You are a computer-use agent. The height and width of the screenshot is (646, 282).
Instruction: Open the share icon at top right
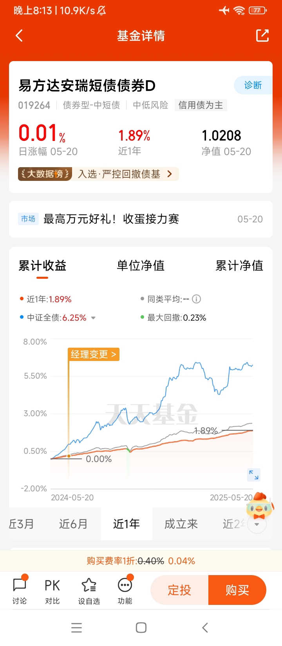[262, 36]
